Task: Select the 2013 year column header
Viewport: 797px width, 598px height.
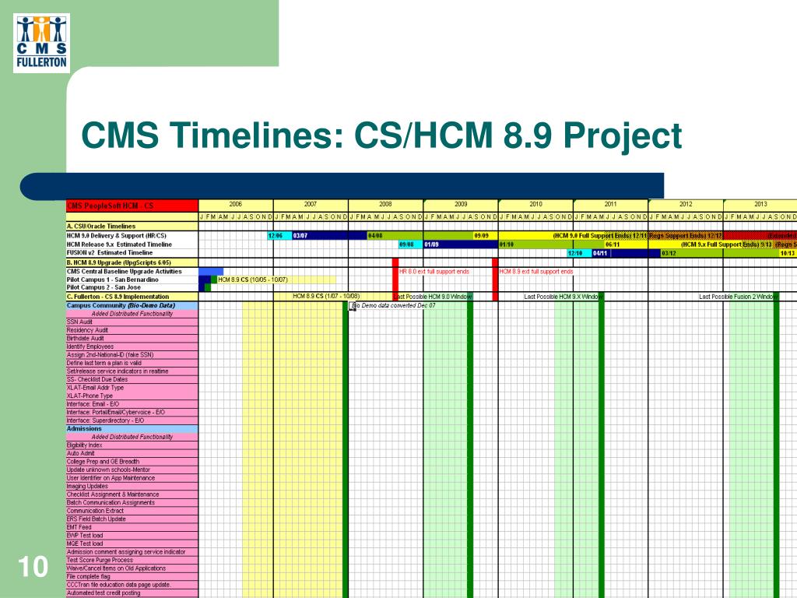Action: [760, 205]
